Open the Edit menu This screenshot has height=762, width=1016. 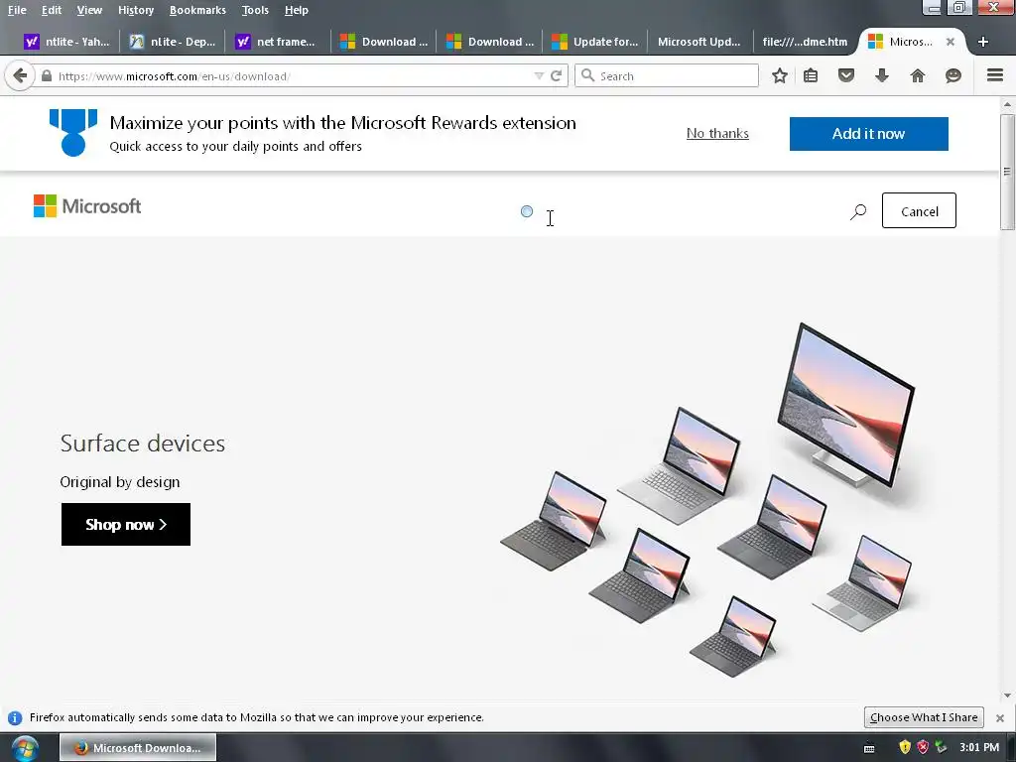coord(52,10)
